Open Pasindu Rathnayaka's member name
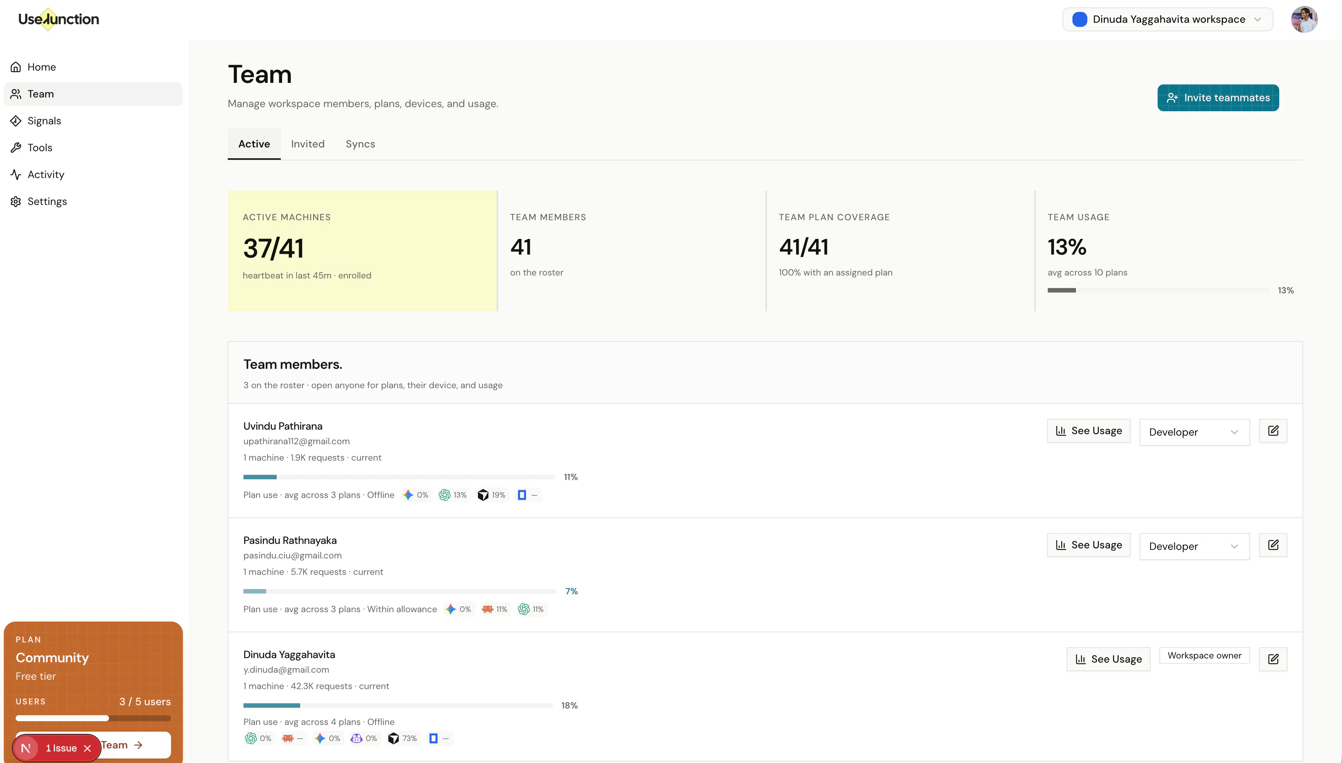The image size is (1342, 763). [290, 540]
